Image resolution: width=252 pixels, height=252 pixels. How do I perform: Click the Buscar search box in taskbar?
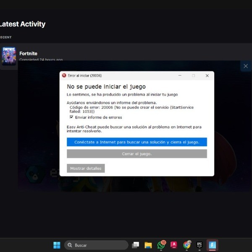coord(97,245)
